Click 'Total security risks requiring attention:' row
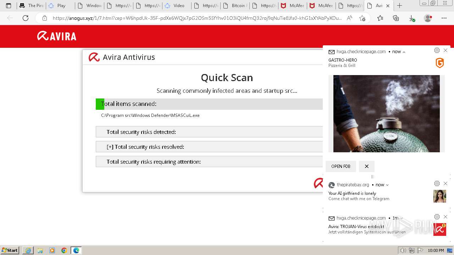454x255 pixels. pyautogui.click(x=209, y=161)
